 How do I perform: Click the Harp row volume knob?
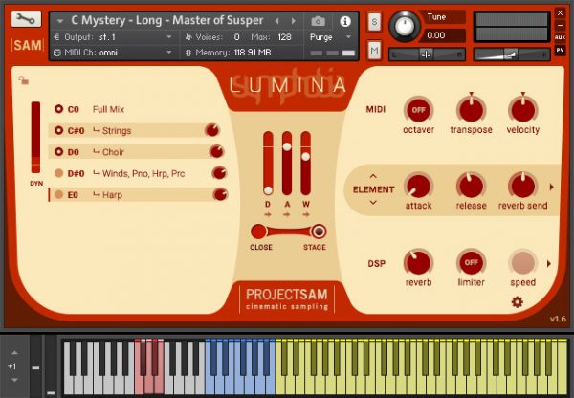[x=220, y=194]
